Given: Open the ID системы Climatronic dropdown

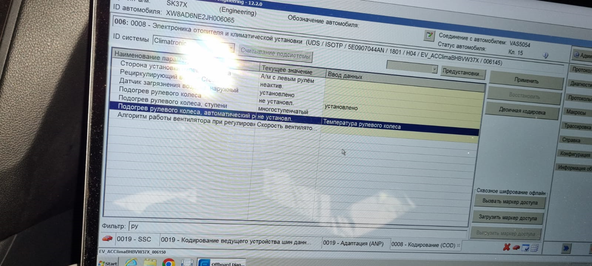Looking at the screenshot, I should click(x=194, y=44).
